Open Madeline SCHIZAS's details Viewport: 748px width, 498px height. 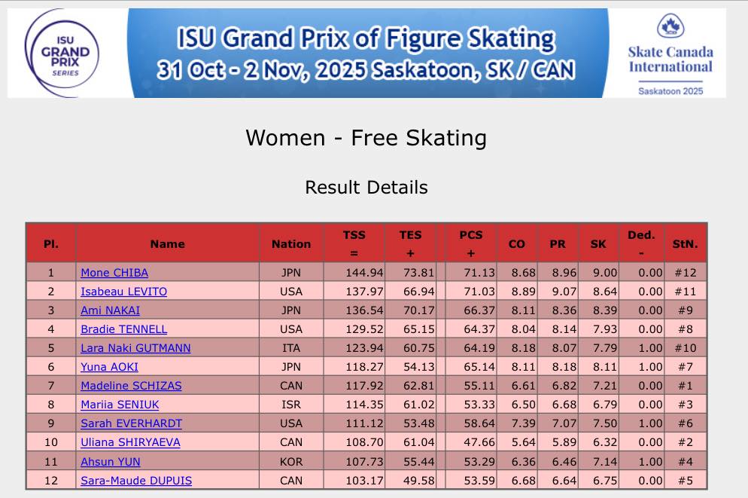(131, 386)
